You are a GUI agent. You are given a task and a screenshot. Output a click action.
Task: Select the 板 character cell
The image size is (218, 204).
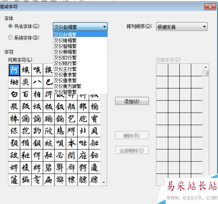coord(49,107)
